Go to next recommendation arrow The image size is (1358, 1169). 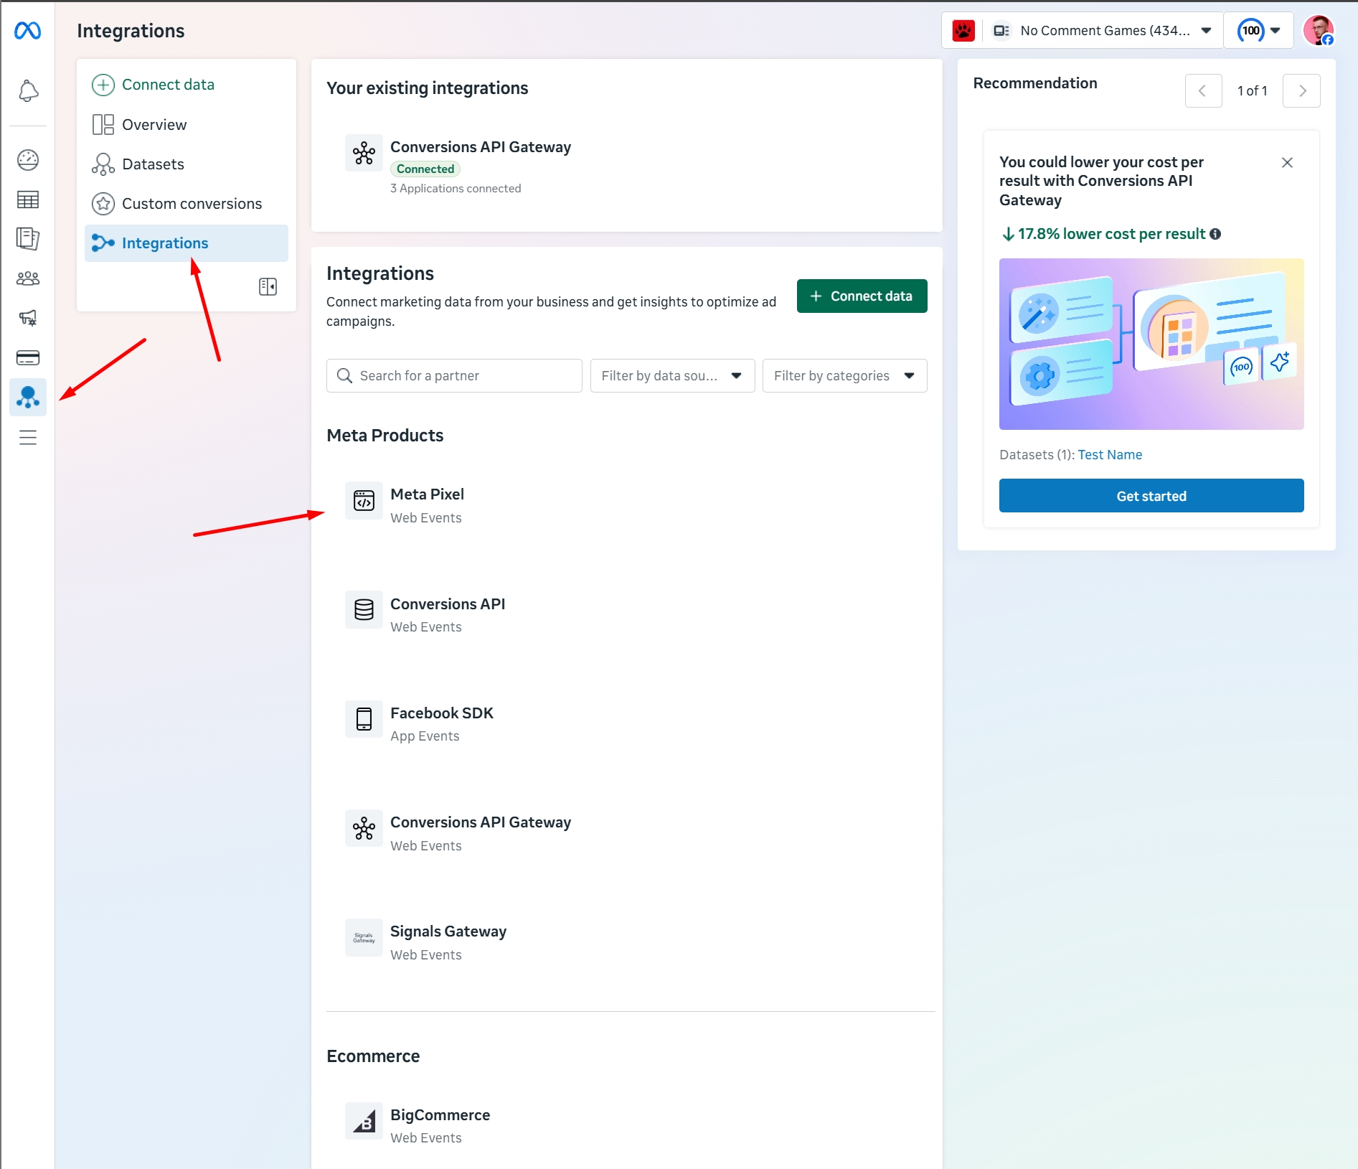pos(1301,91)
